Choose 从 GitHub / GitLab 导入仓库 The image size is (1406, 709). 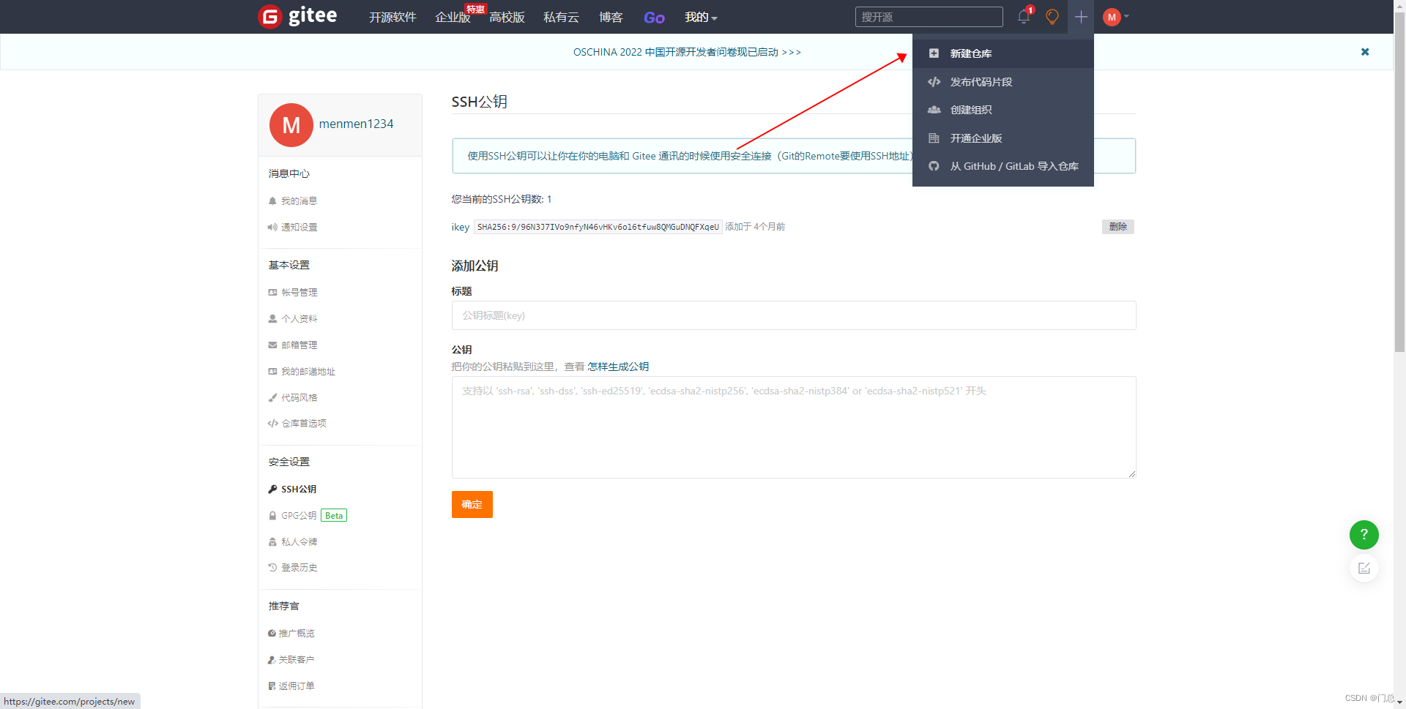click(1013, 166)
